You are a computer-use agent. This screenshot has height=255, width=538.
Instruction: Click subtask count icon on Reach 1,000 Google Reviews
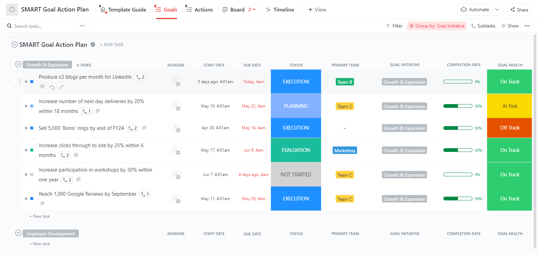pyautogui.click(x=145, y=194)
